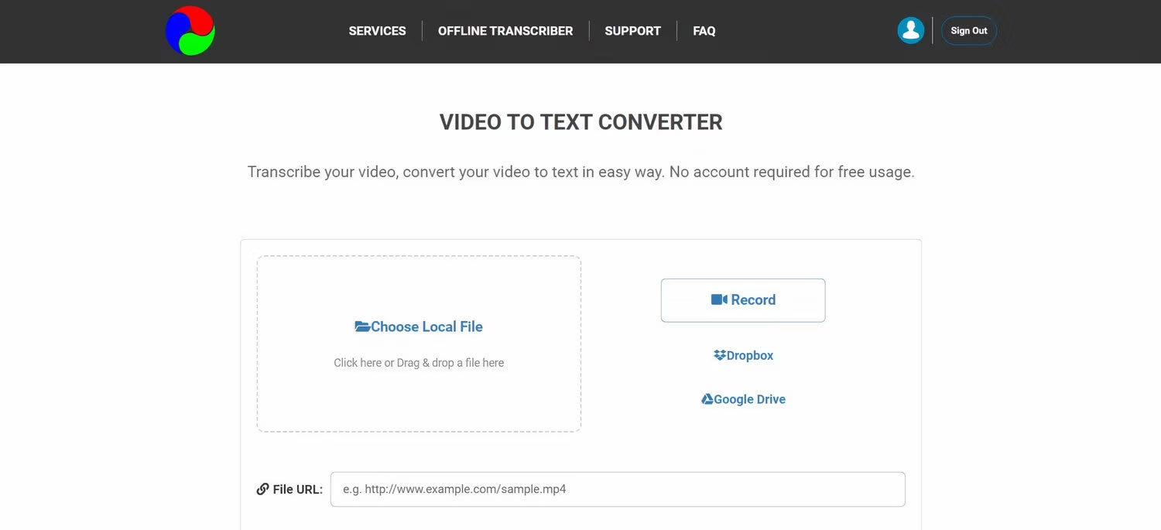Screen dimensions: 1161x530
Task: Click the folder icon beside Choose Local File
Action: click(x=361, y=326)
